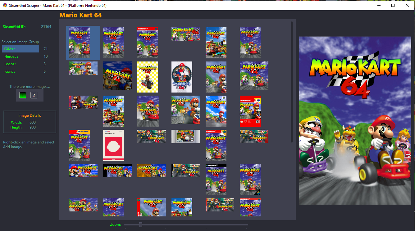The width and height of the screenshot is (415, 231).
Task: Click the Icons count 6
Action: (x=45, y=71)
